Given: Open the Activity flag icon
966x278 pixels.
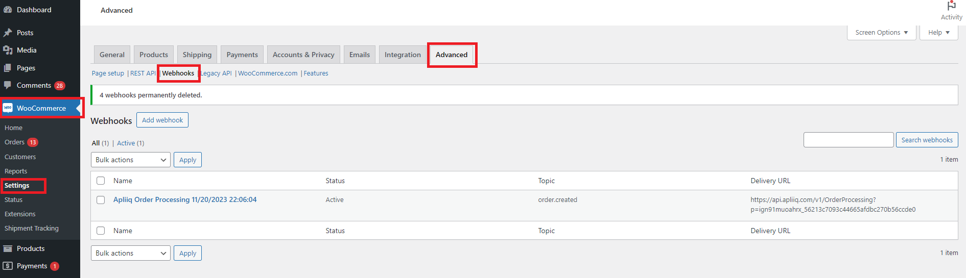Looking at the screenshot, I should pyautogui.click(x=951, y=6).
